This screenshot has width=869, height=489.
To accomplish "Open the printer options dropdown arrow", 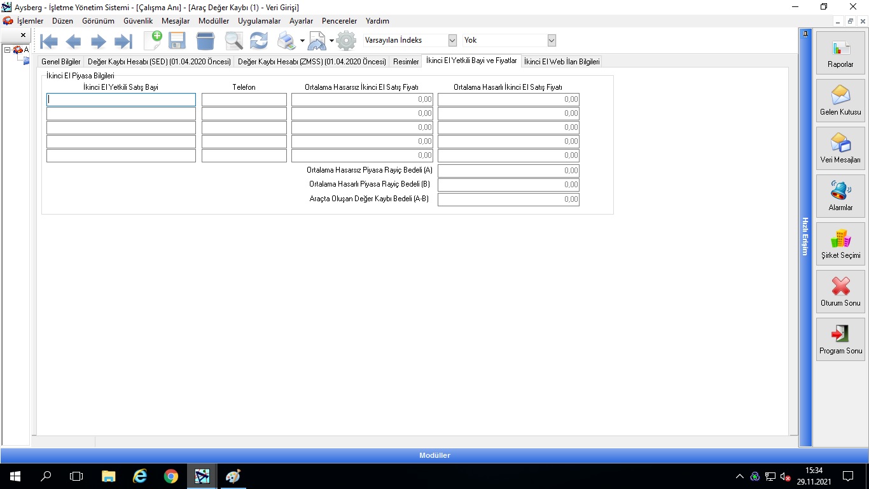I will coord(302,41).
